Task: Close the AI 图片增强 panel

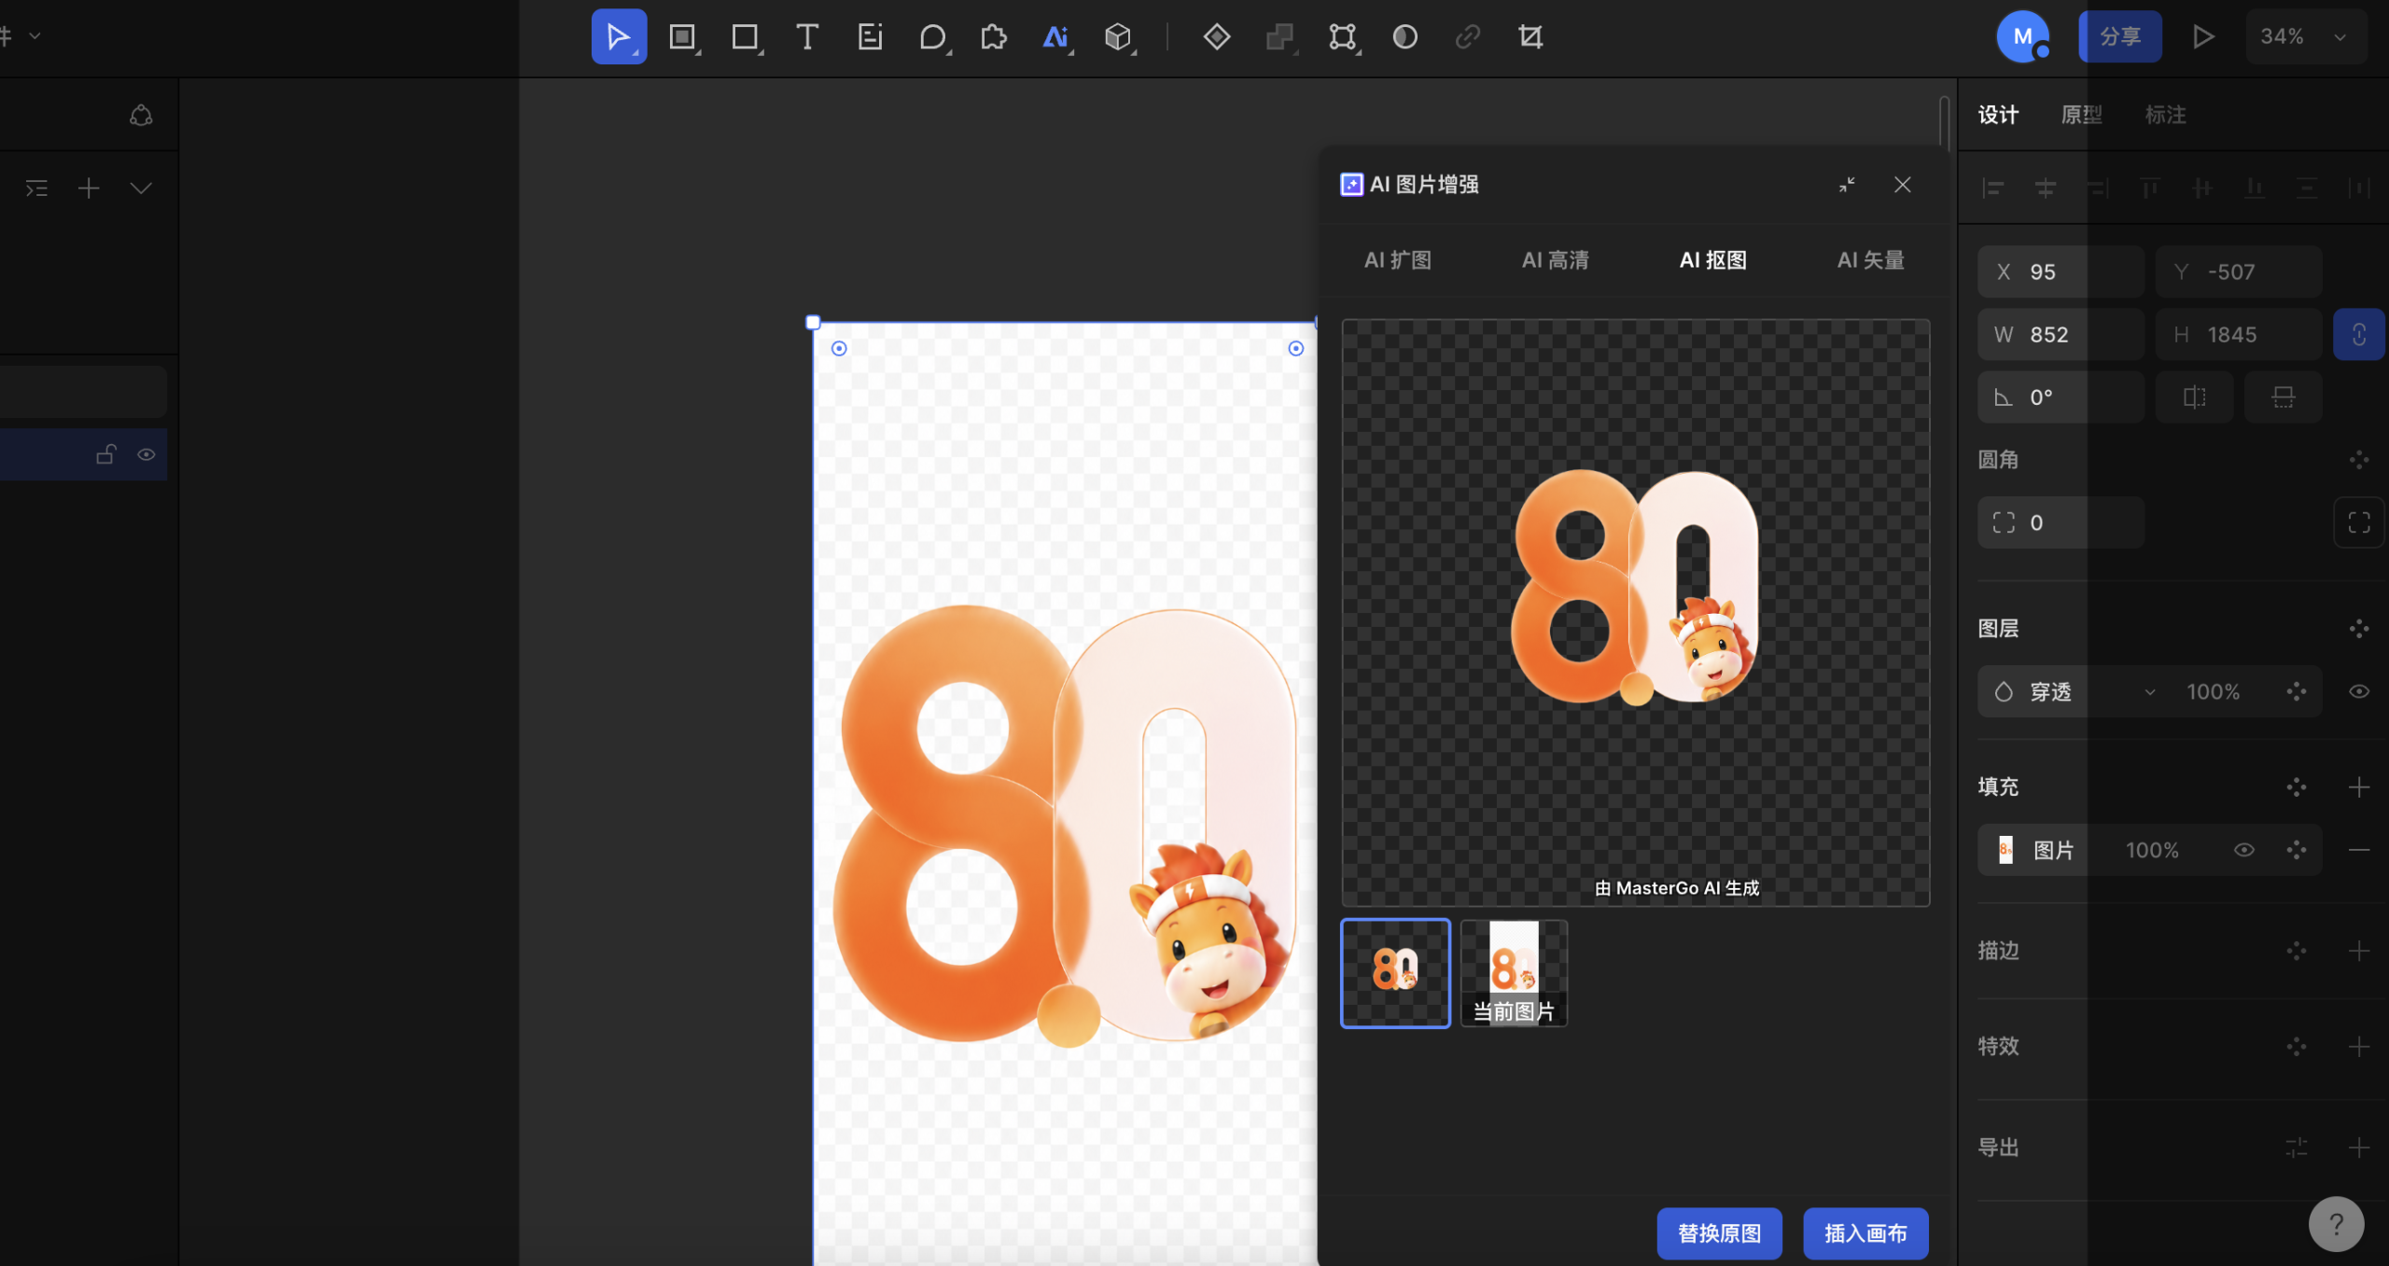Action: tap(1903, 185)
